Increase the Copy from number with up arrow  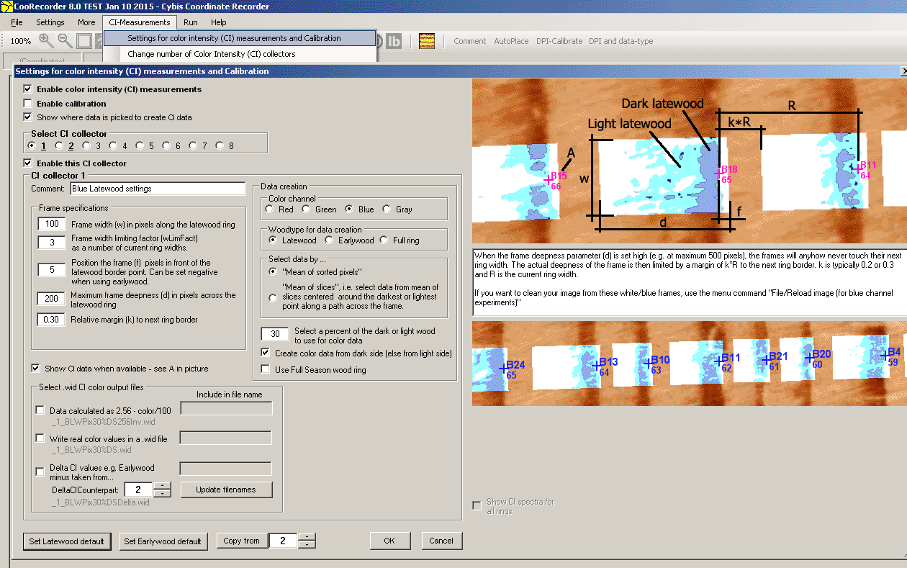point(307,537)
